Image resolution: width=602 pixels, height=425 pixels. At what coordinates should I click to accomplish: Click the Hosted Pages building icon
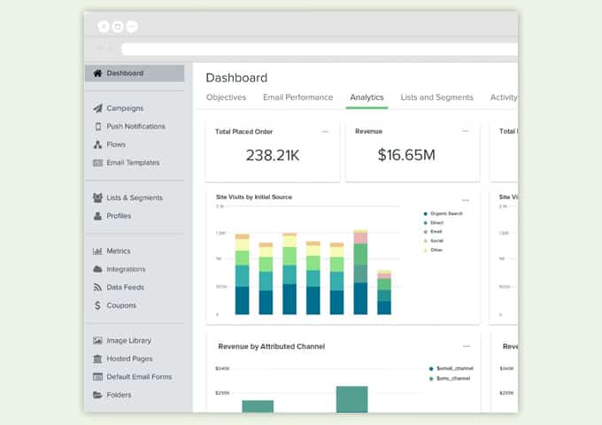pyautogui.click(x=97, y=359)
